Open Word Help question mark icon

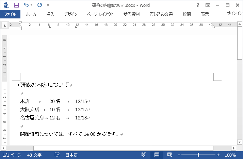tap(198, 5)
